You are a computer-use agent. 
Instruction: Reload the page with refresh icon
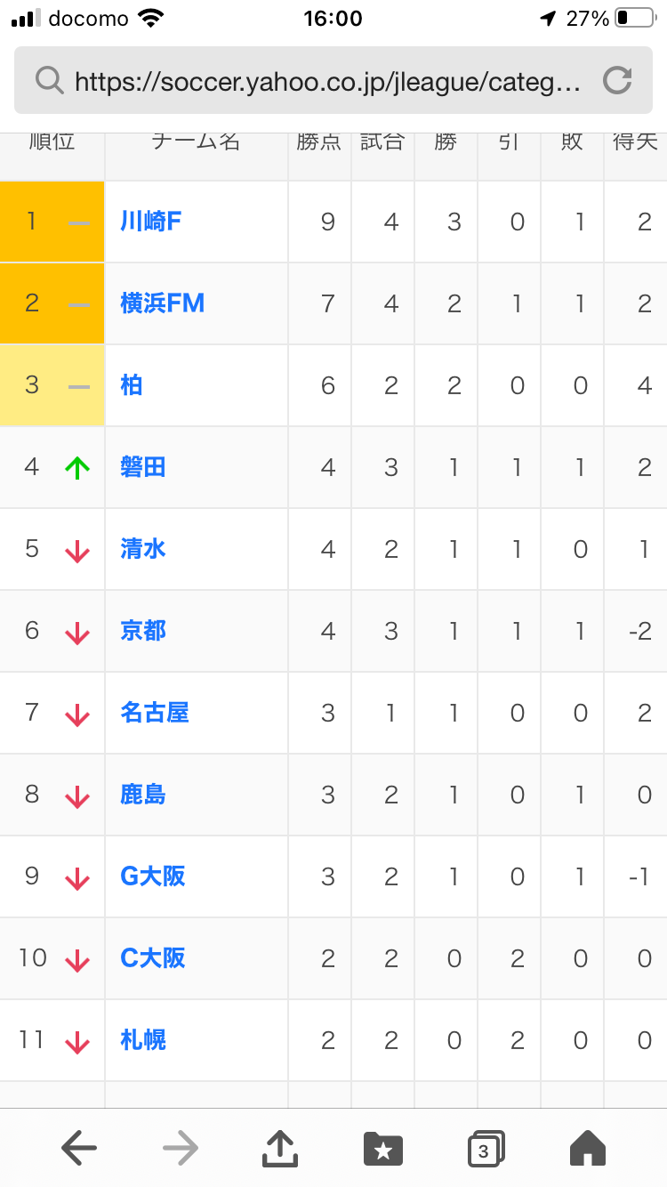click(x=617, y=82)
